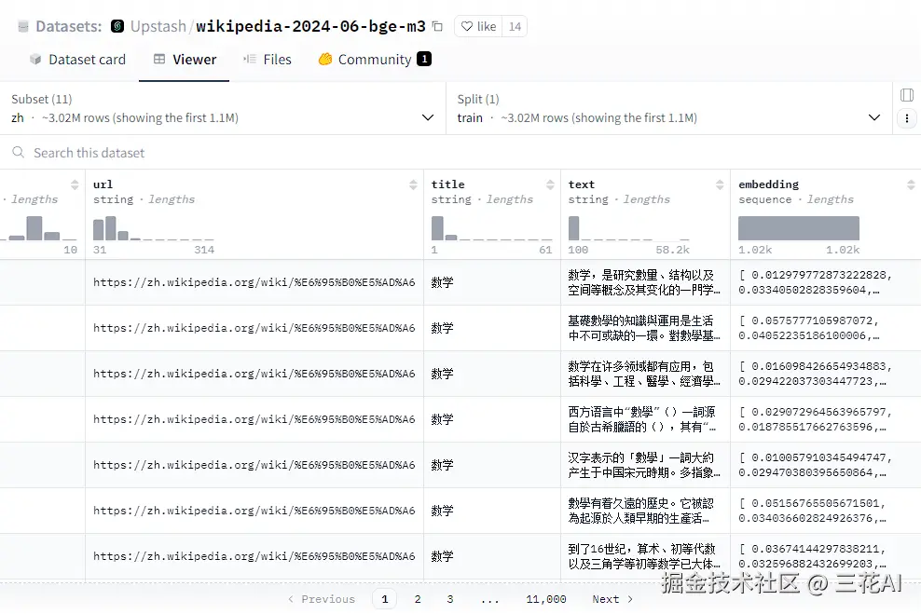
Task: Open the likes count of 14
Action: [x=515, y=26]
